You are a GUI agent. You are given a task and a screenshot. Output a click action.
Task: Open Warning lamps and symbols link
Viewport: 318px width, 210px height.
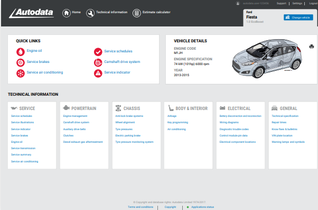pos(288,142)
